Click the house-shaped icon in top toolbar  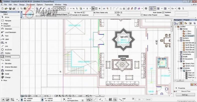[124, 8]
